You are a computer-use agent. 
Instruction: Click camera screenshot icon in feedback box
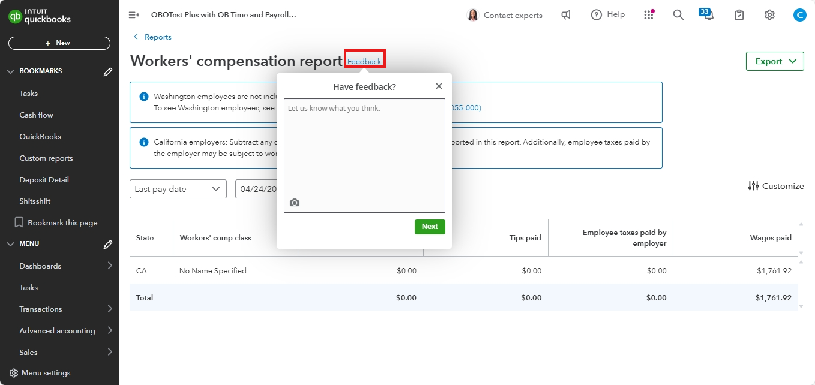pos(294,203)
